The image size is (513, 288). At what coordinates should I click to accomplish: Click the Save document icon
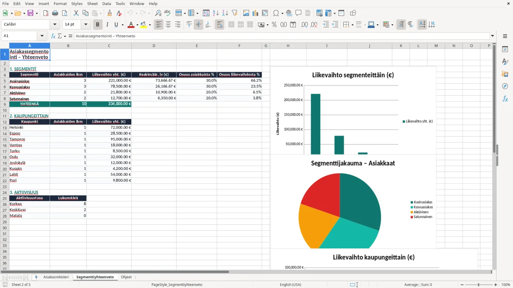(x=30, y=13)
